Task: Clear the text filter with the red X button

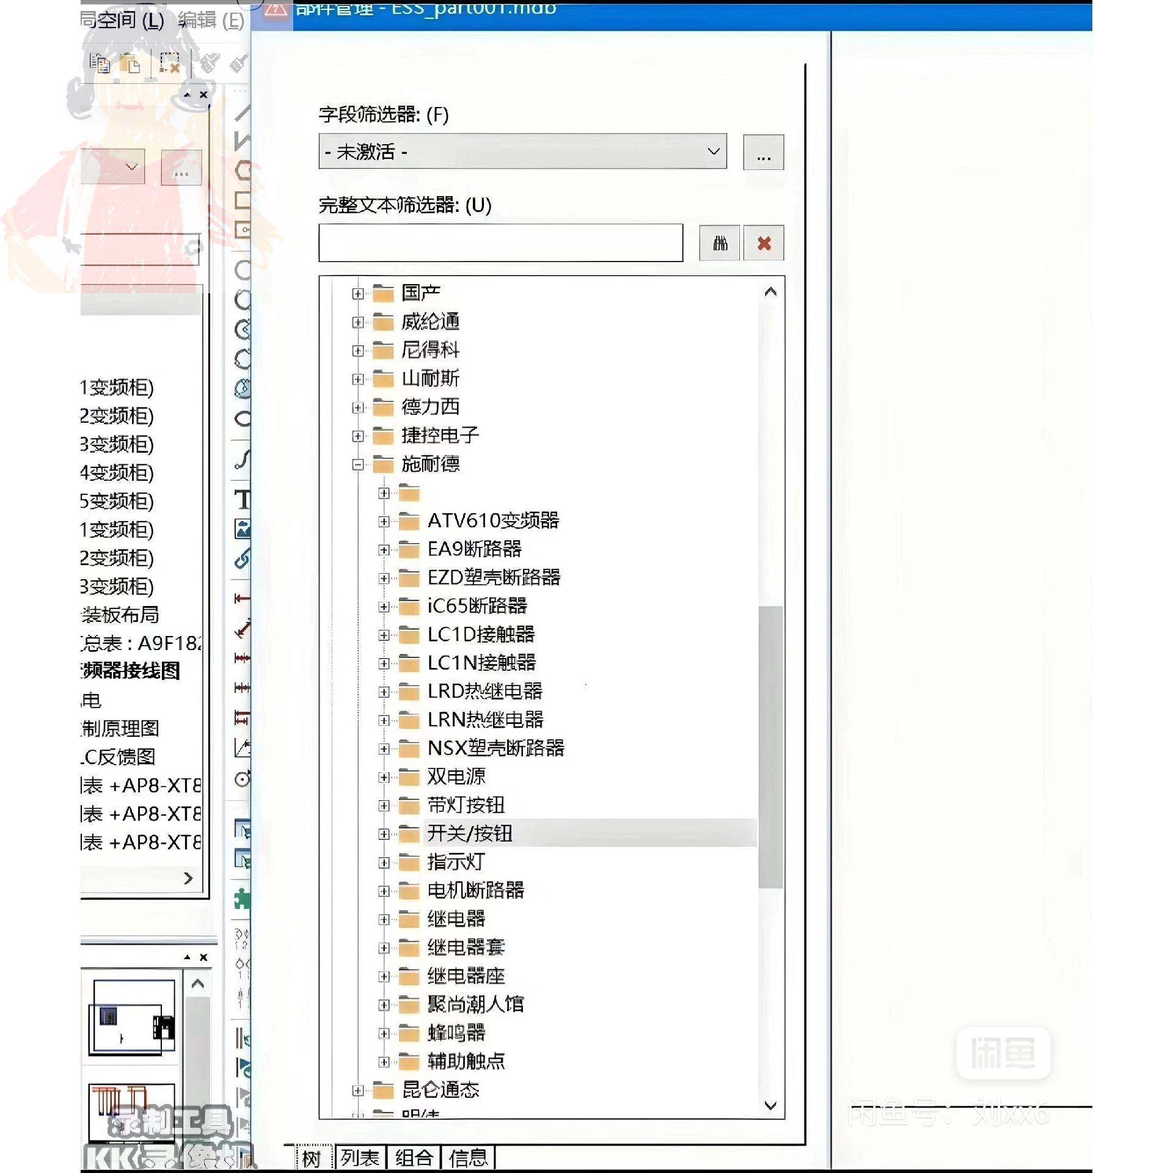Action: [x=764, y=243]
